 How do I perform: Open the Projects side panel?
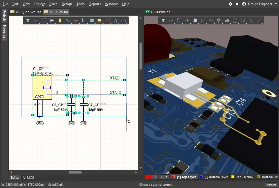coord(5,16)
